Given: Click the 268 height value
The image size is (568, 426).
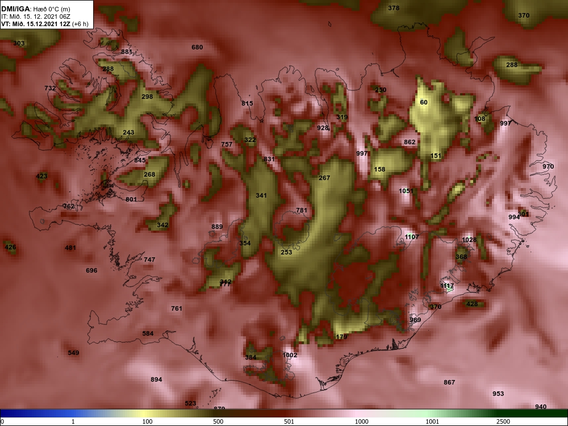Looking at the screenshot, I should point(149,174).
